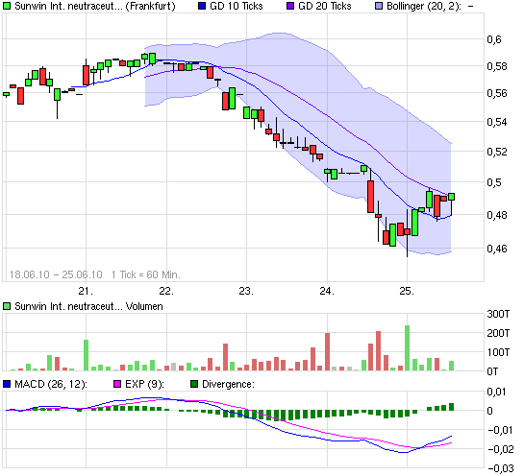524x476 pixels.
Task: Click the 'Sunwin Int. neutraceut... Volumen' label
Action: coord(88,306)
